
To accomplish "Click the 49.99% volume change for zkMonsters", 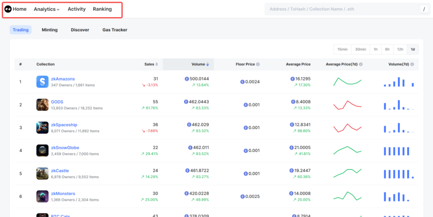I will 200,200.
